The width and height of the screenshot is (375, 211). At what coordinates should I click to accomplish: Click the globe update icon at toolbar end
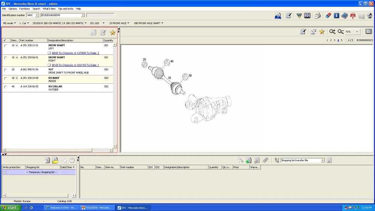point(369,16)
